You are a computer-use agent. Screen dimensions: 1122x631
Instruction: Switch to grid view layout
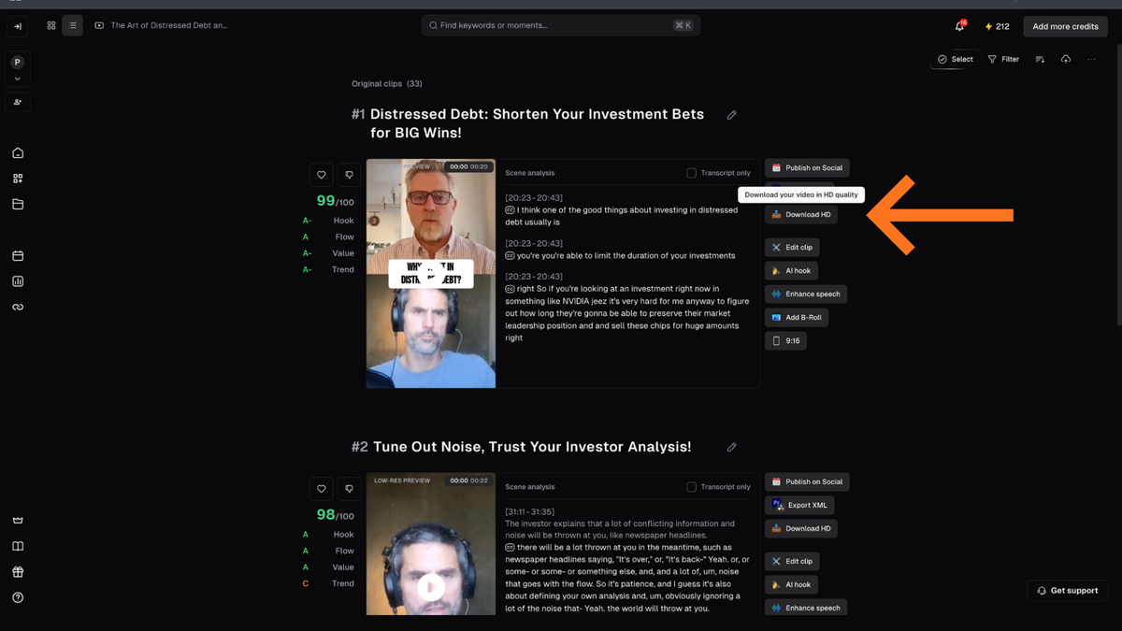tap(51, 26)
